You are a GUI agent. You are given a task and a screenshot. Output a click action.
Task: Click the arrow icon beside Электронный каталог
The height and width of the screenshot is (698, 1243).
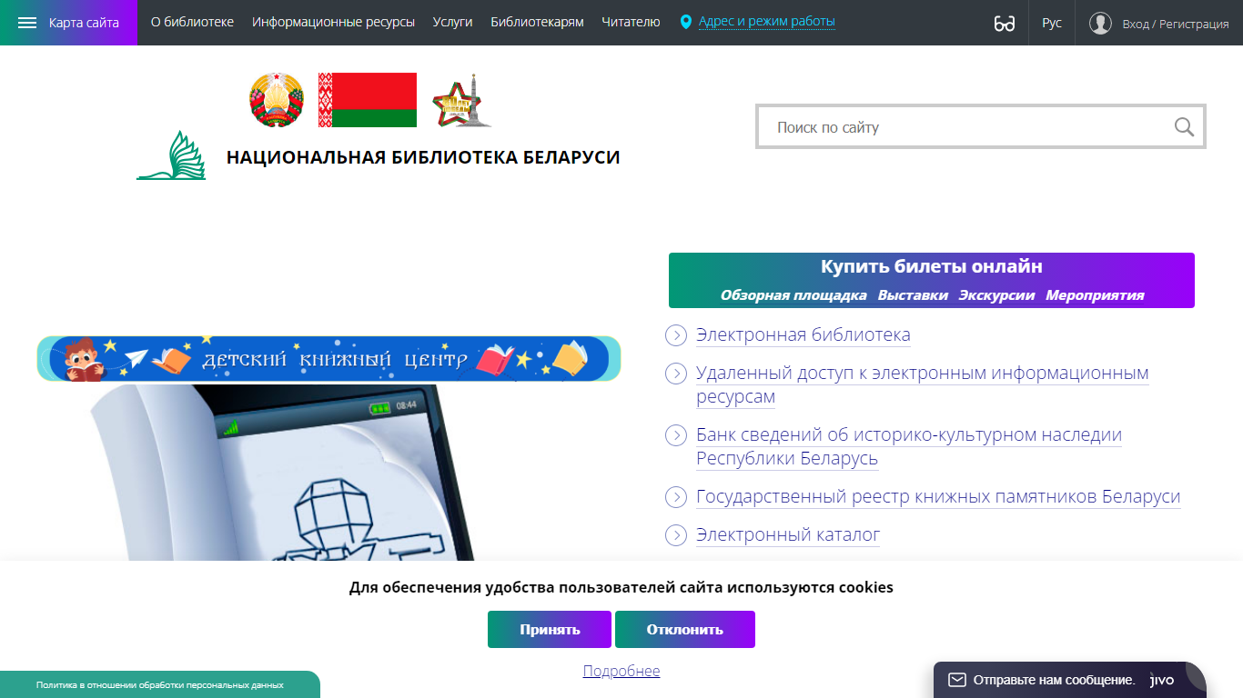(x=676, y=535)
